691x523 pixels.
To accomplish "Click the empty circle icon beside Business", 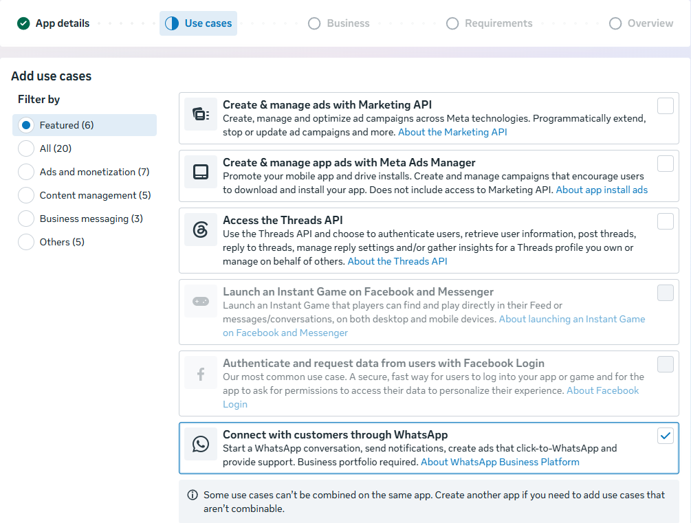I will coord(314,23).
